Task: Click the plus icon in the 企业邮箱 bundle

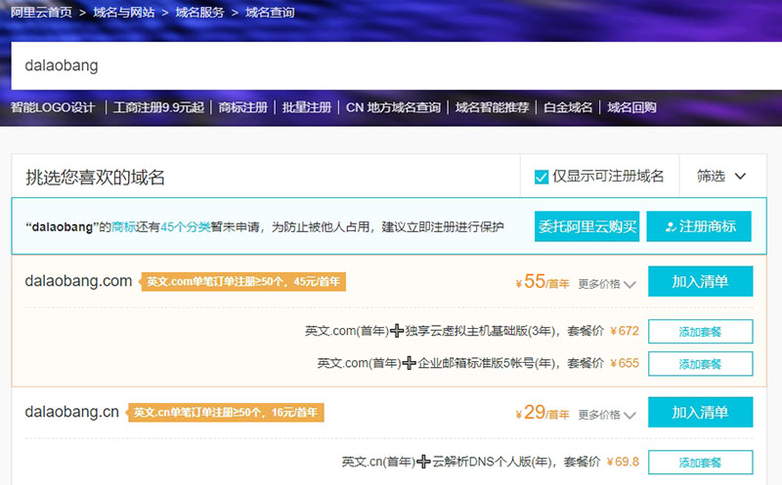Action: 409,363
